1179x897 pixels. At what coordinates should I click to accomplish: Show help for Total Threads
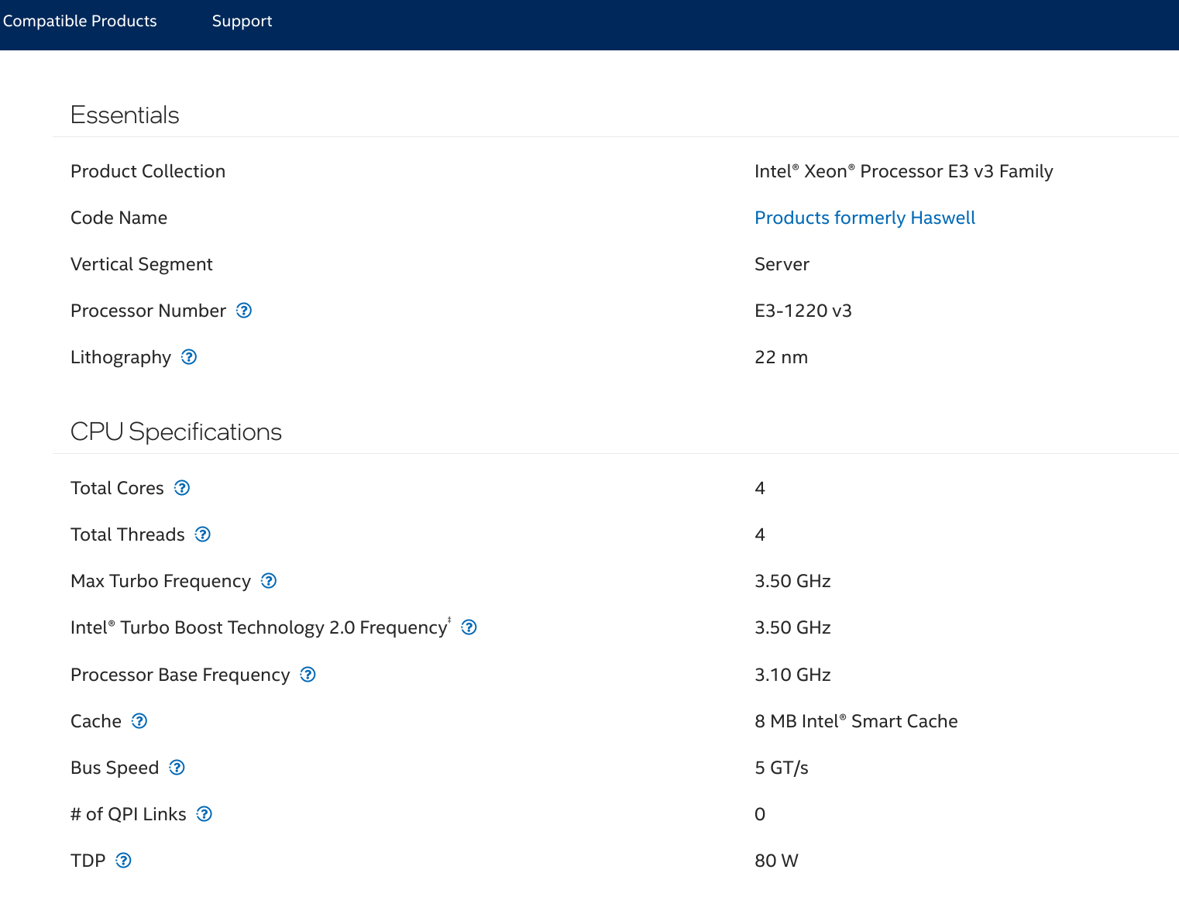203,534
